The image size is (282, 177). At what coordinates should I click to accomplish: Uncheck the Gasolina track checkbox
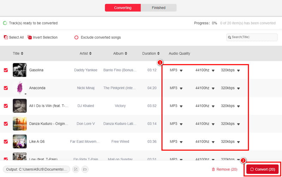[6, 70]
